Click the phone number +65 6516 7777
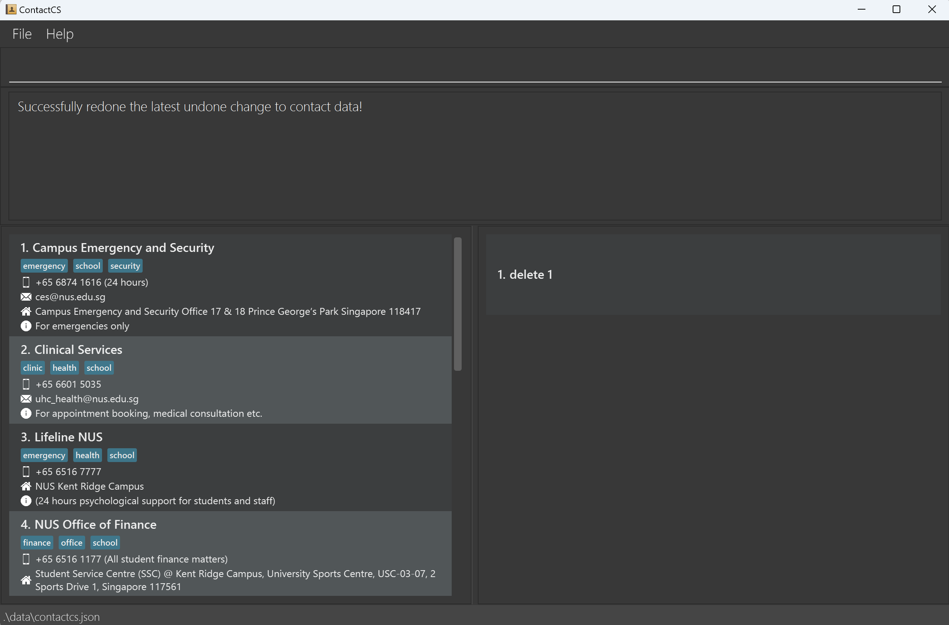The height and width of the screenshot is (625, 949). (x=68, y=472)
